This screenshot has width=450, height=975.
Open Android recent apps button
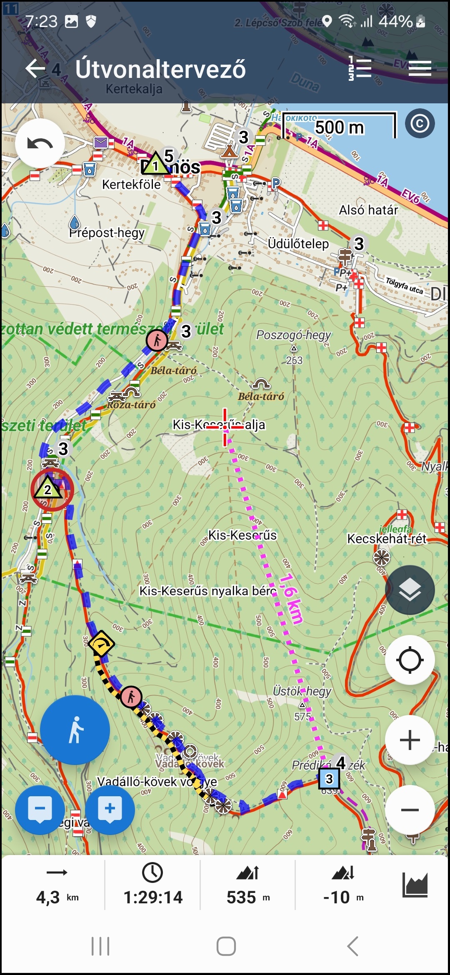(x=100, y=946)
